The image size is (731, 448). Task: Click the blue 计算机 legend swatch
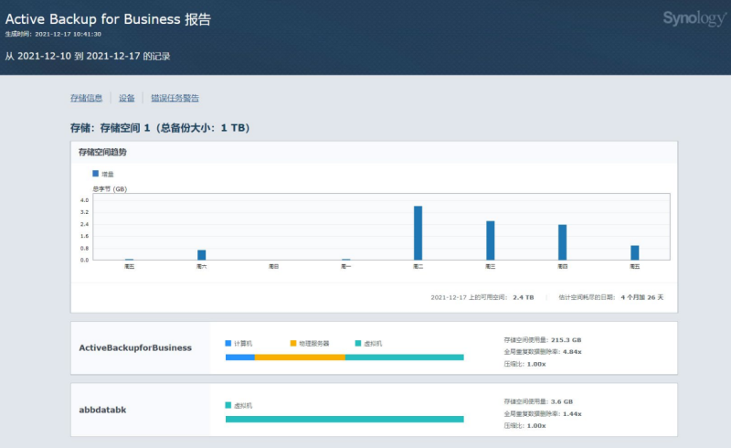(x=228, y=343)
